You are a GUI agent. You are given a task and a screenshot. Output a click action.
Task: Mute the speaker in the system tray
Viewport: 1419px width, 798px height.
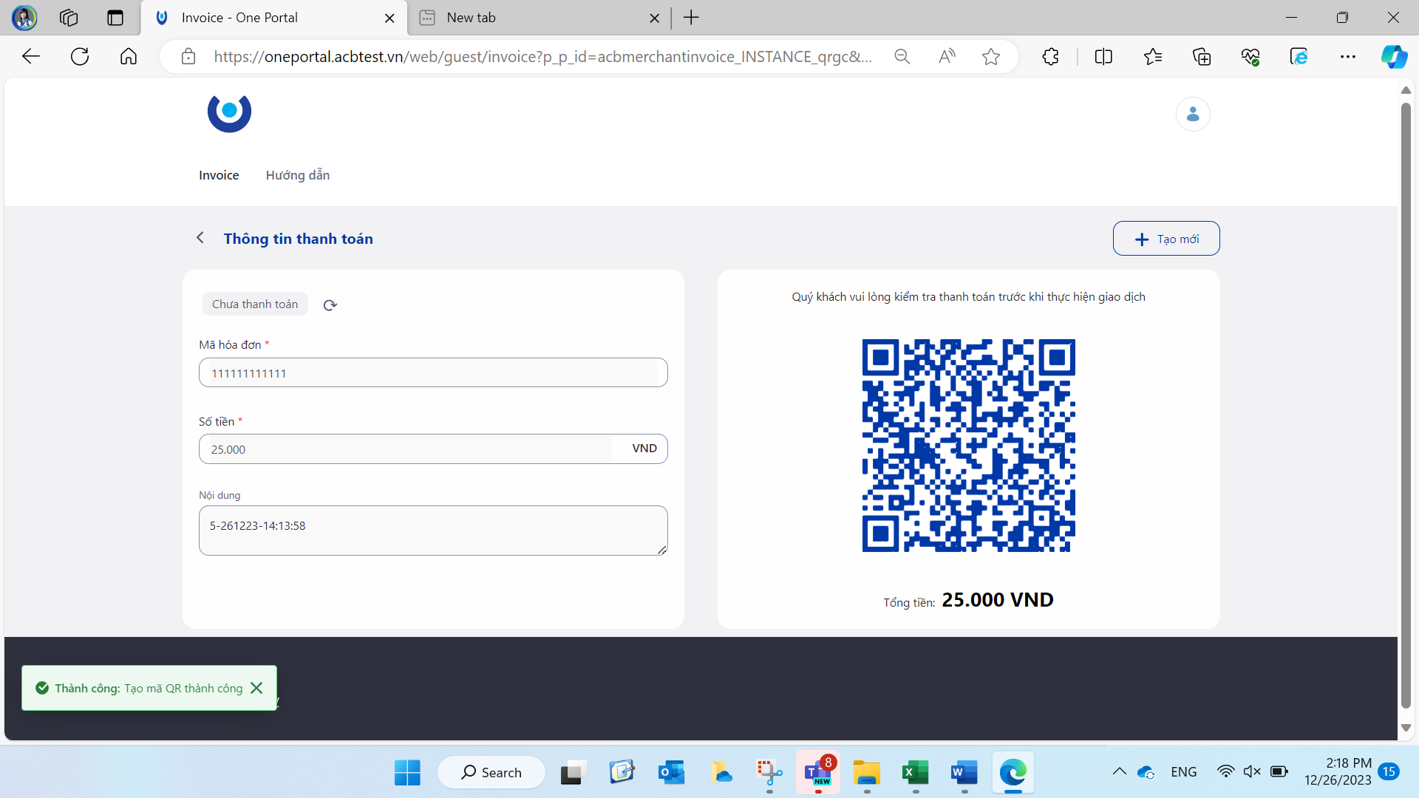click(1252, 771)
